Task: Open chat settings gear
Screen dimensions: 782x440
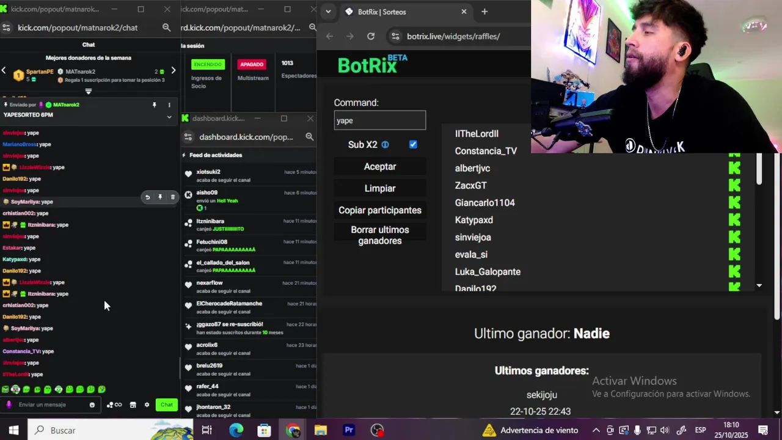Action: pos(147,405)
